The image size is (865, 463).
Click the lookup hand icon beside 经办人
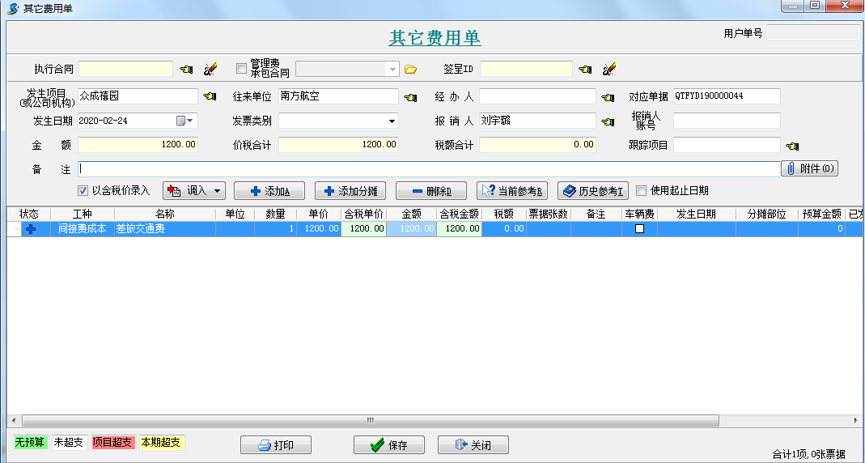[x=608, y=98]
